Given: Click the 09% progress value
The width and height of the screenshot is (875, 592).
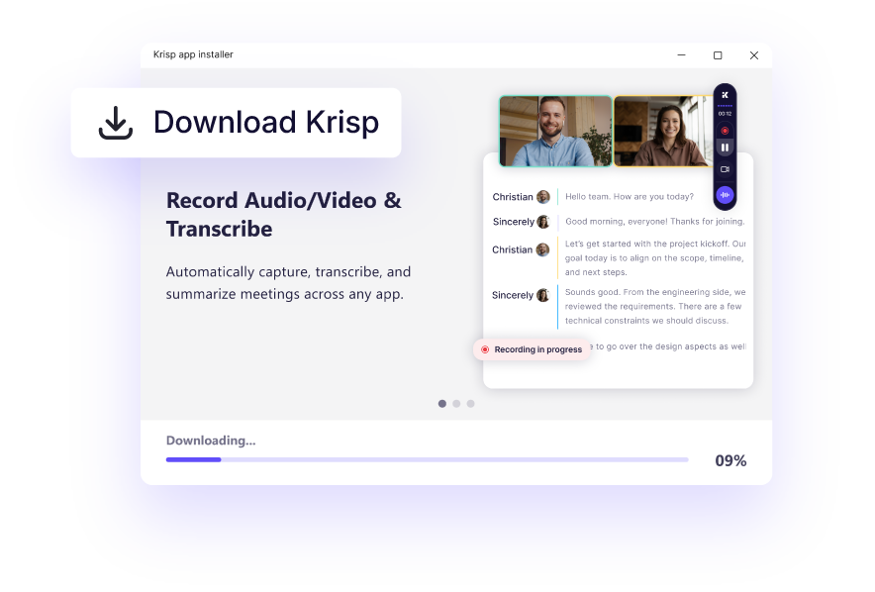Looking at the screenshot, I should pos(730,461).
